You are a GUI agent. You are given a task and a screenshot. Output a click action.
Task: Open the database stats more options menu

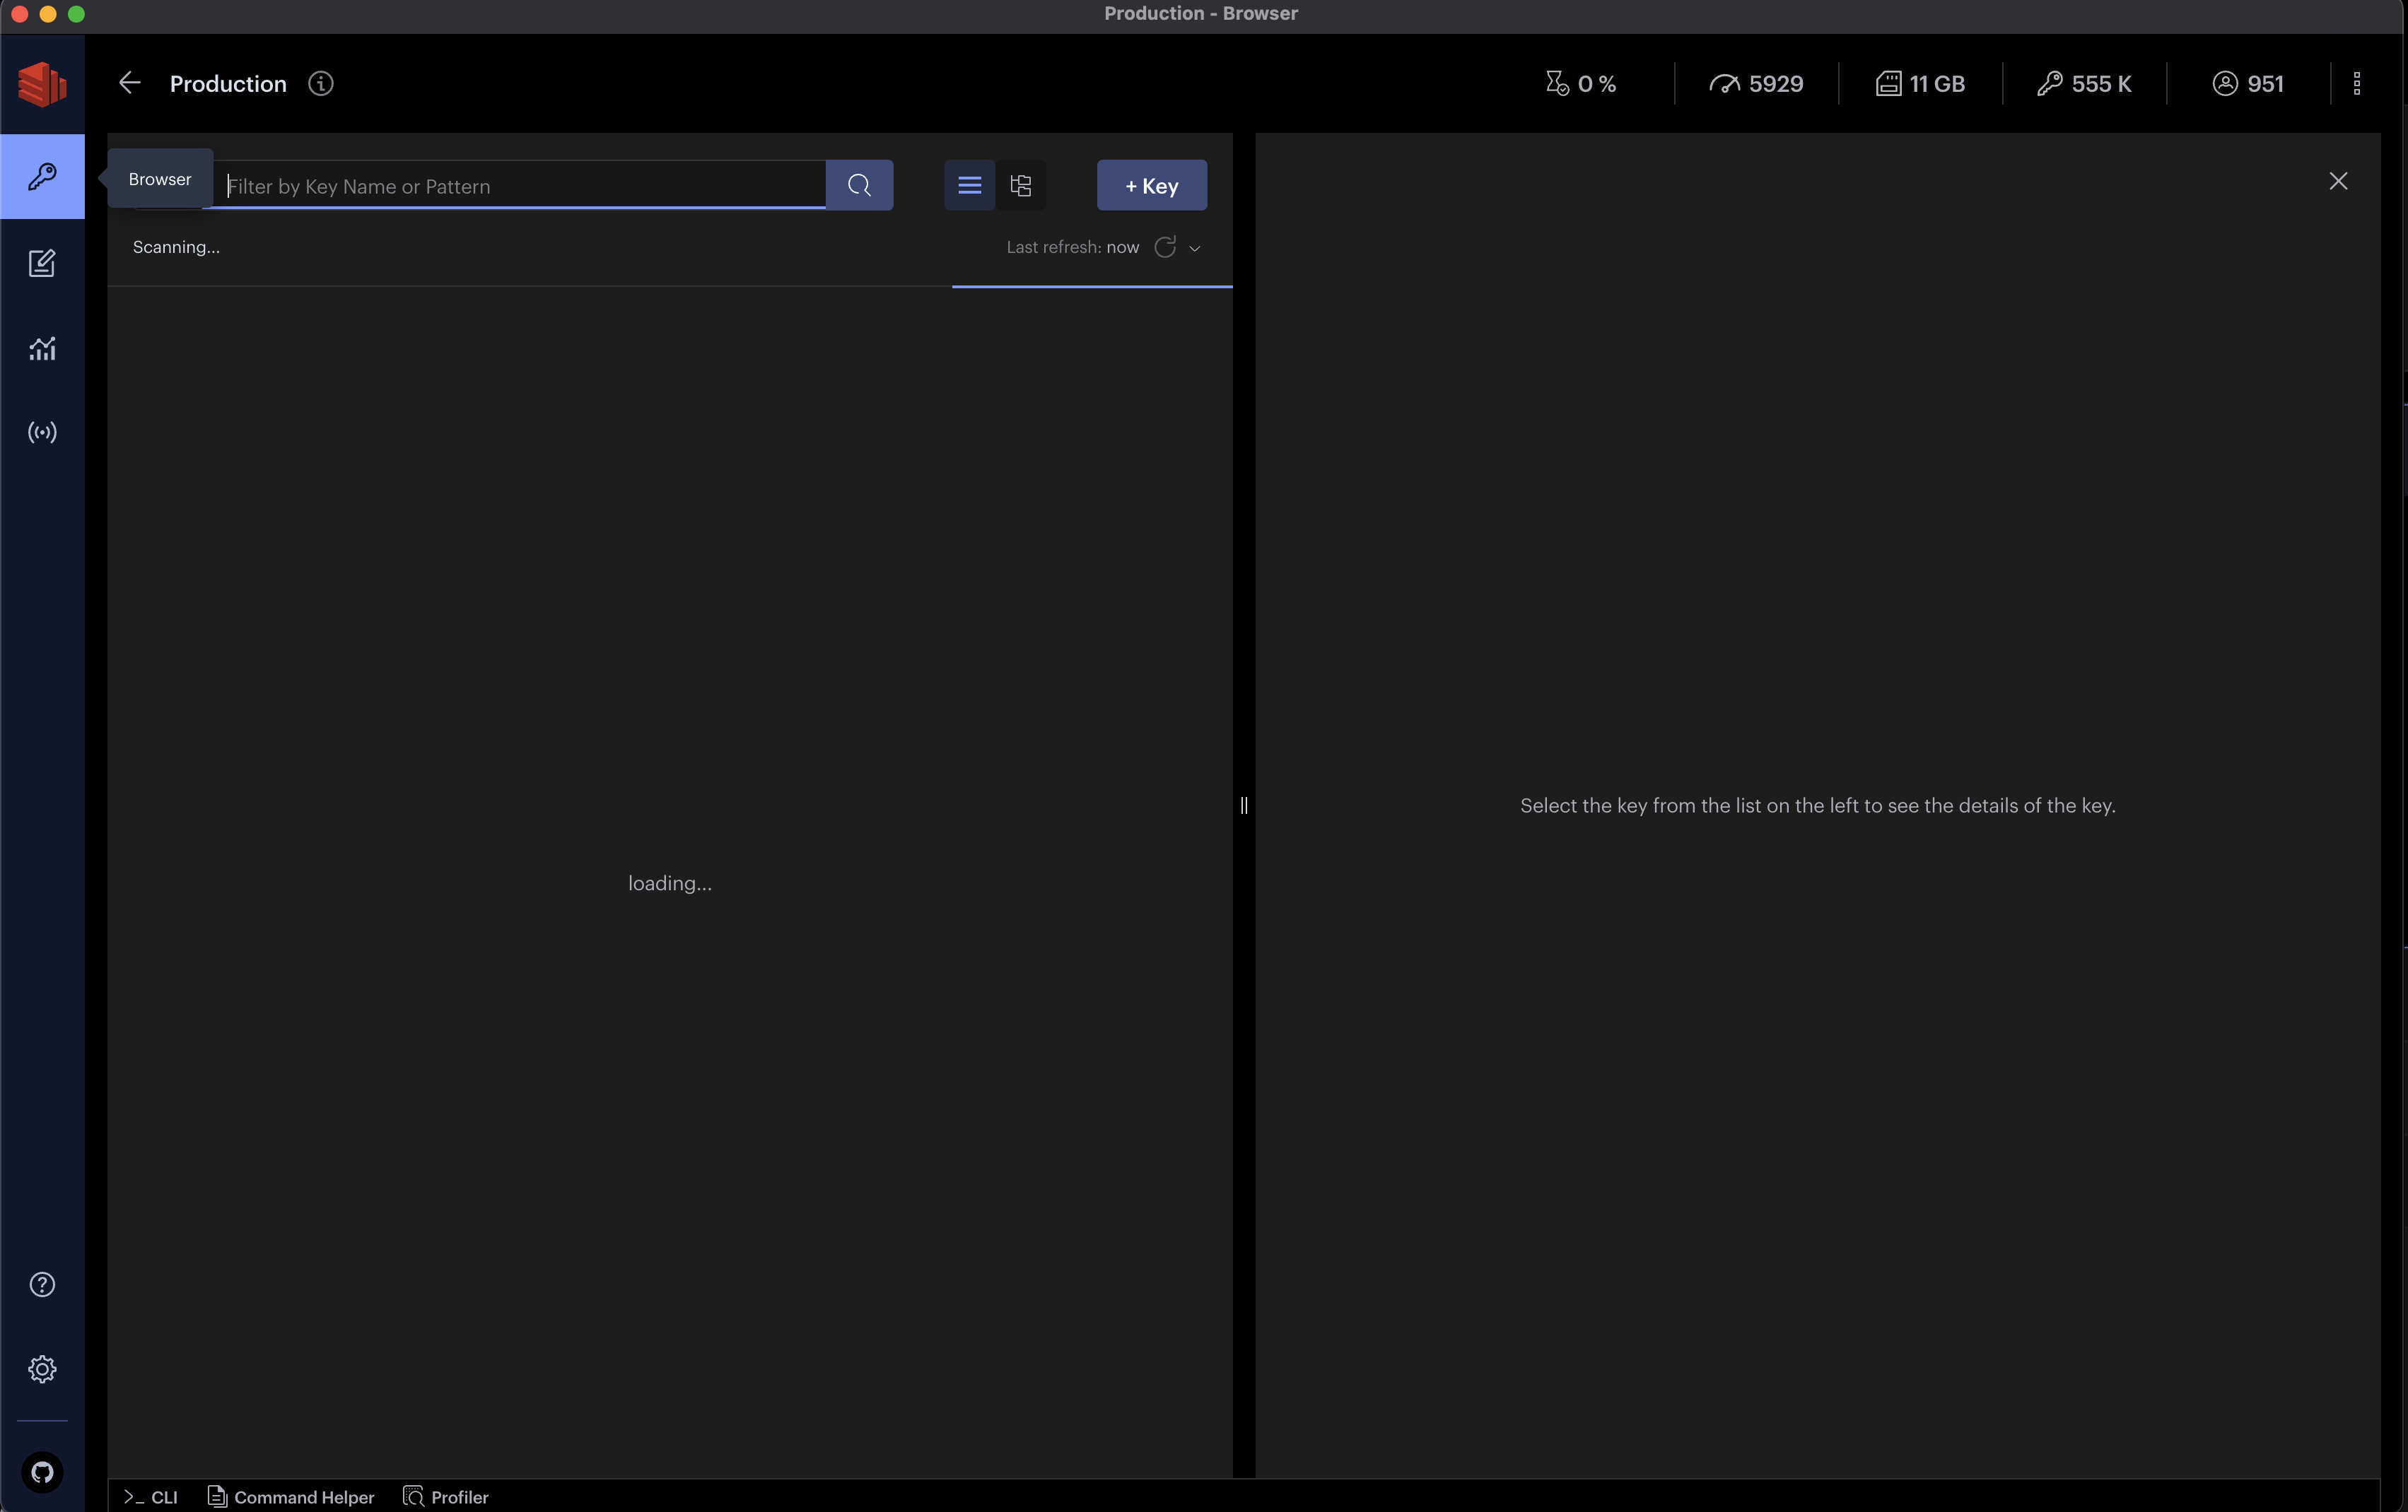[2357, 83]
